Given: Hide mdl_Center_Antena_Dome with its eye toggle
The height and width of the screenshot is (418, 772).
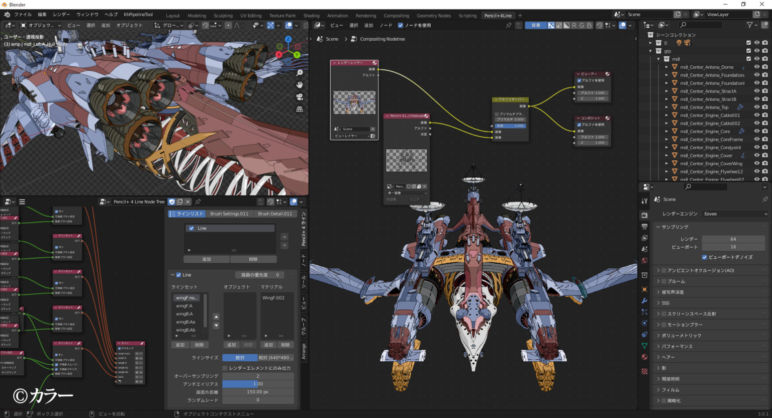Looking at the screenshot, I should pyautogui.click(x=757, y=67).
